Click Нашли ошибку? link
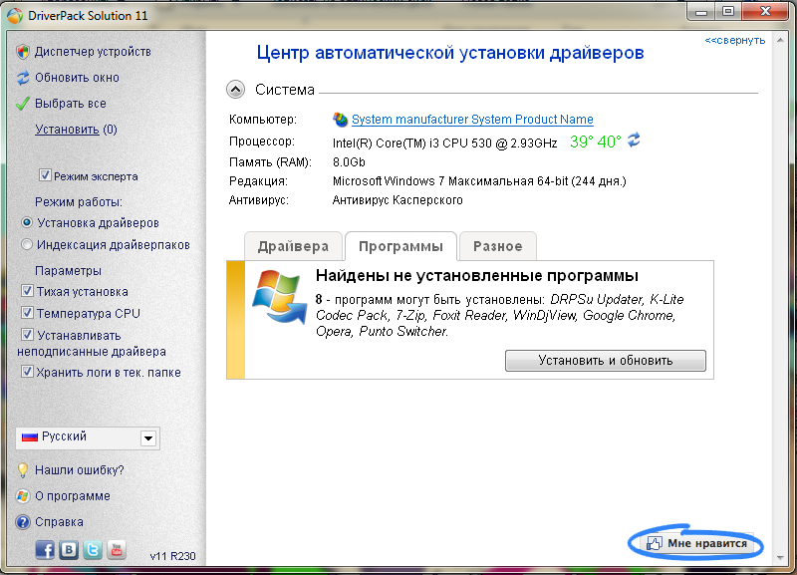Image resolution: width=797 pixels, height=575 pixels. point(80,470)
